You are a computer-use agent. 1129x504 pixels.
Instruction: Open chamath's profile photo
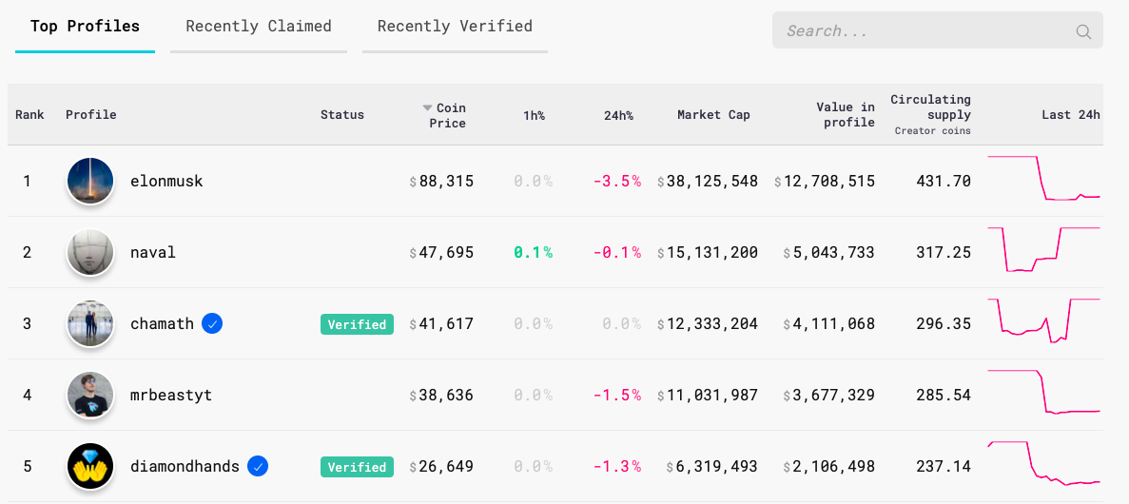(x=90, y=324)
